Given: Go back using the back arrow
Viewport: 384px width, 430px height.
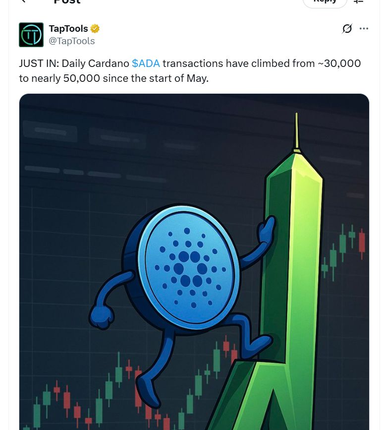Looking at the screenshot, I should pyautogui.click(x=23, y=1).
